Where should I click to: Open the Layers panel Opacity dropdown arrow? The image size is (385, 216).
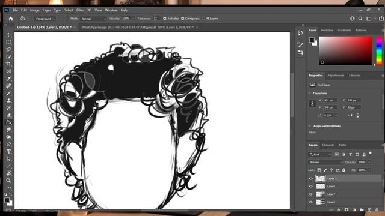[369, 162]
